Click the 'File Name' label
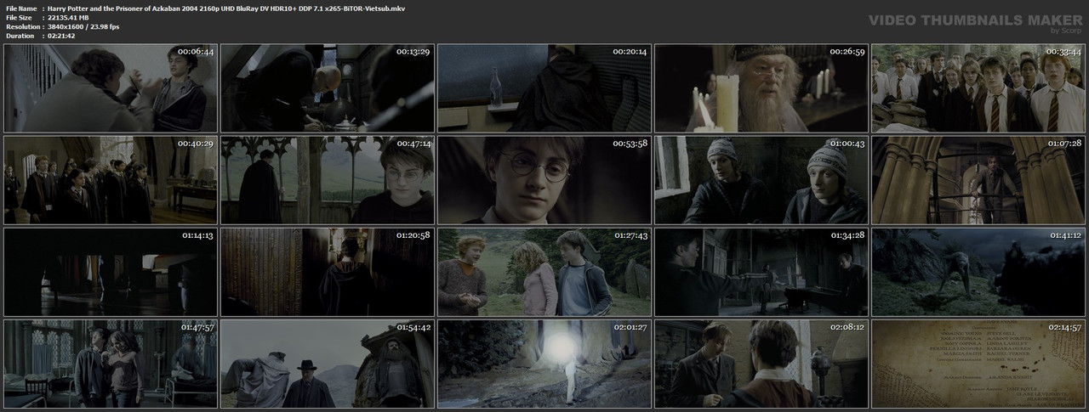Viewport: 1089px width, 412px height. (21, 8)
